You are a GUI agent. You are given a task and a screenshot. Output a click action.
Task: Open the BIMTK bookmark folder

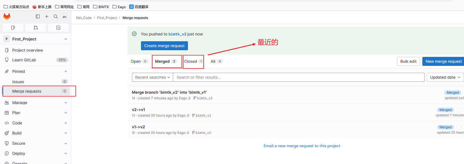click(x=101, y=7)
